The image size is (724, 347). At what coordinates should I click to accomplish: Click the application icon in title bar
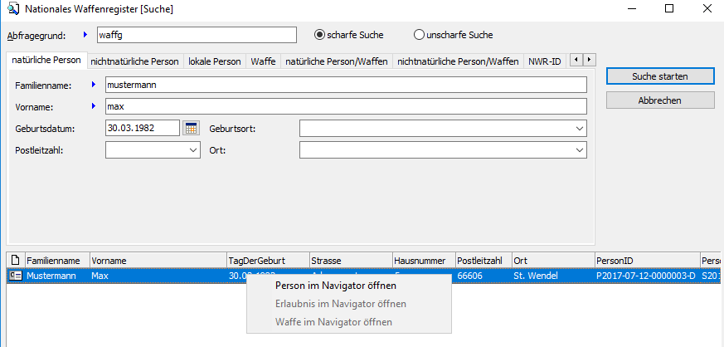click(13, 9)
